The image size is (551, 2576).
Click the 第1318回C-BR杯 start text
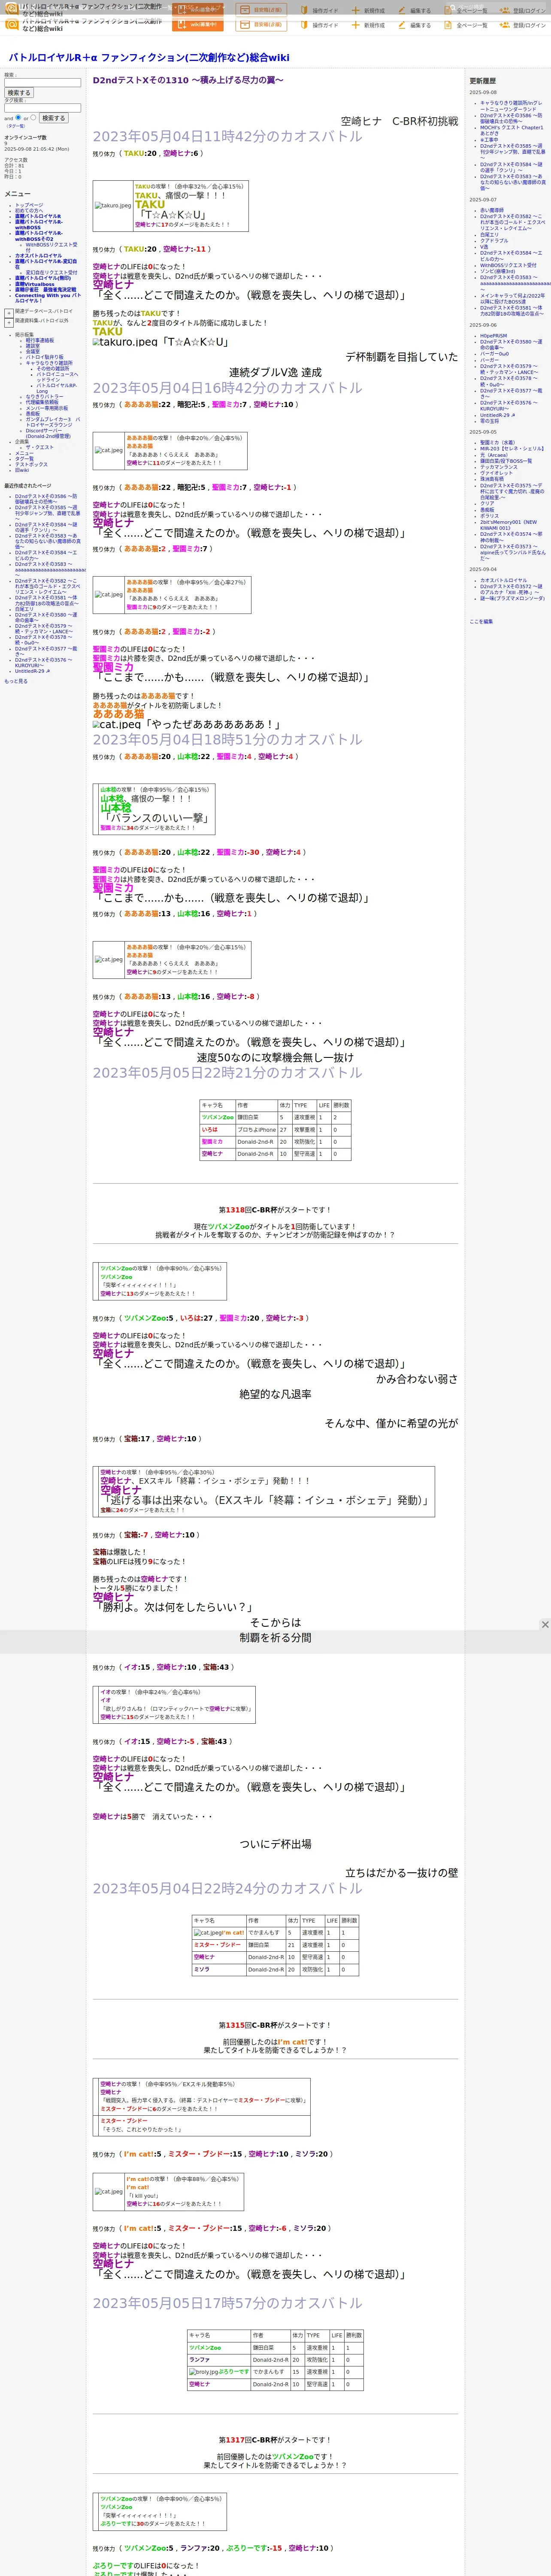click(x=275, y=1210)
